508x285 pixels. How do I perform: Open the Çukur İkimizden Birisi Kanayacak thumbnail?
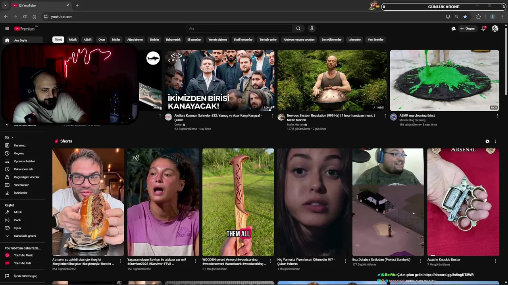219,80
